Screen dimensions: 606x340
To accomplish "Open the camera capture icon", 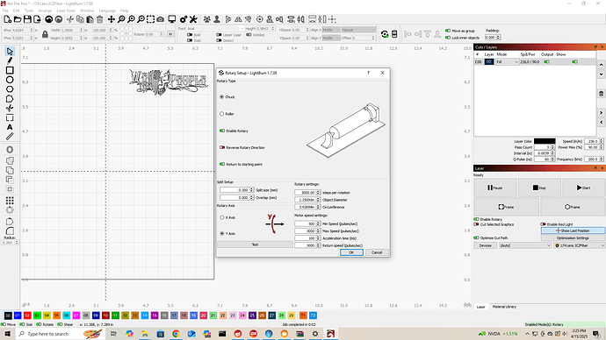I will click(160, 19).
